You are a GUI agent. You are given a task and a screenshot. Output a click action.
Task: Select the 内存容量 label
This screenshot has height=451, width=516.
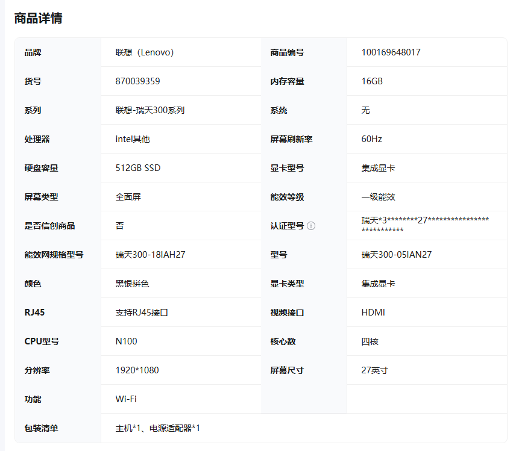click(x=287, y=81)
